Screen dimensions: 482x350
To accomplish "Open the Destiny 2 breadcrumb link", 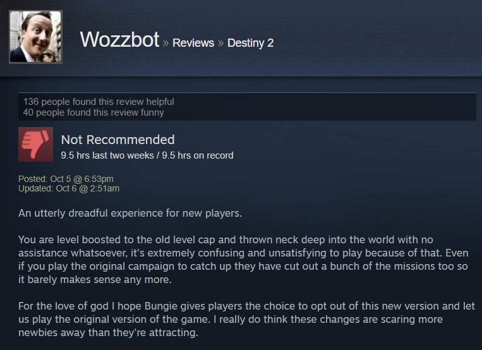I will (251, 43).
